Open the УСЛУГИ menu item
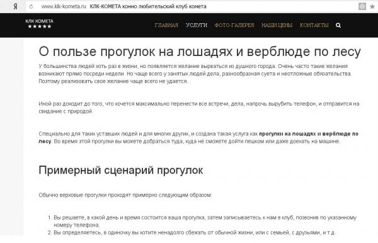This screenshot has width=378, height=243. tap(197, 25)
